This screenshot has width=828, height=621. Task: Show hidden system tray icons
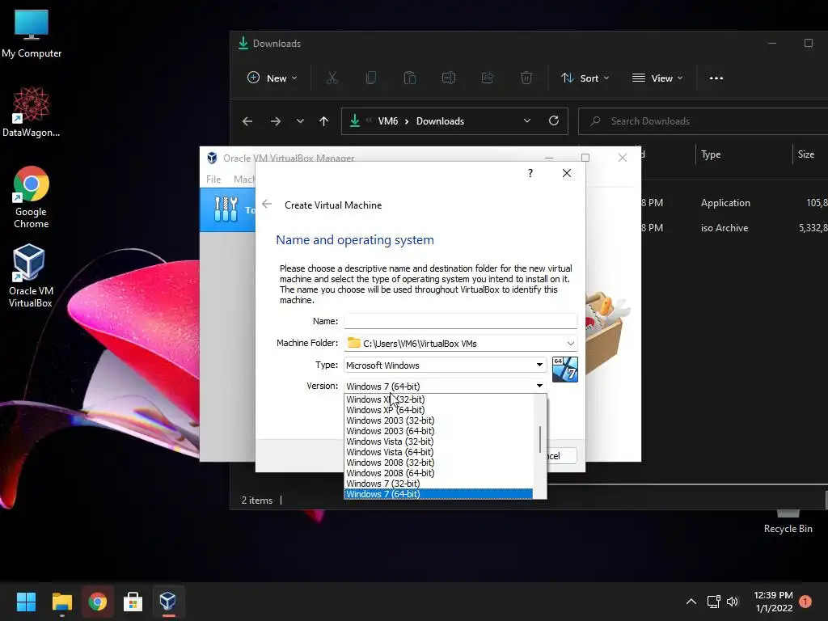pyautogui.click(x=691, y=602)
